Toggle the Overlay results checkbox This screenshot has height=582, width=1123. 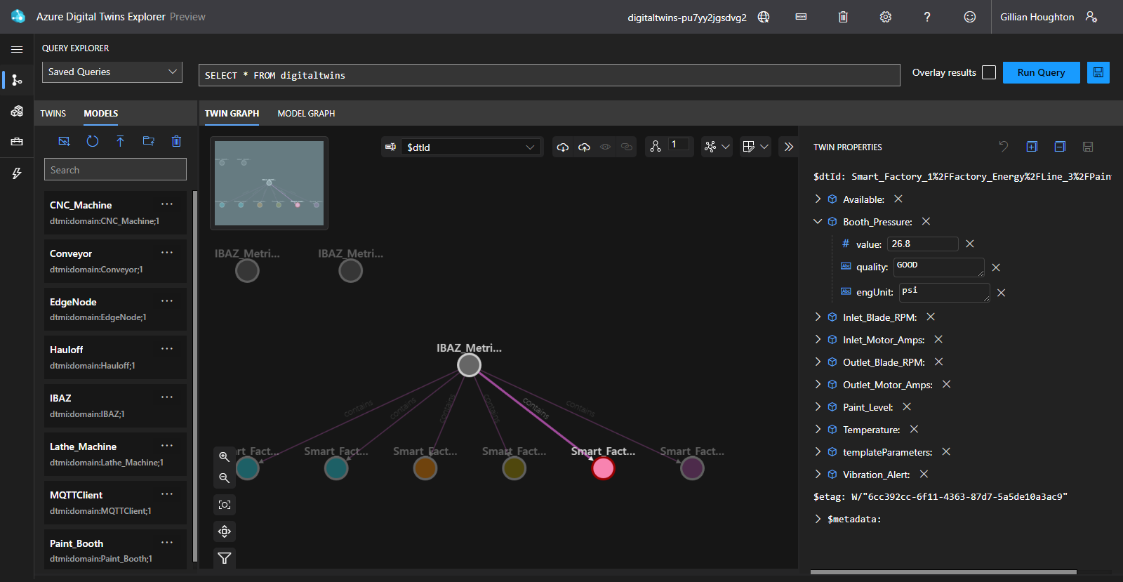coord(989,72)
